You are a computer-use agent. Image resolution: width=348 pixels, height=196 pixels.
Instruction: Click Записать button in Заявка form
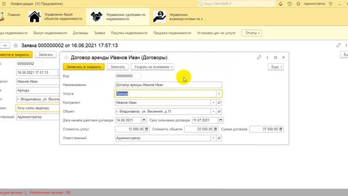click(x=46, y=54)
